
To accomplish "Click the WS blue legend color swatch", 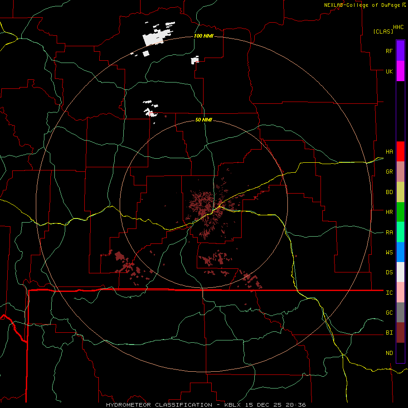I will point(400,252).
